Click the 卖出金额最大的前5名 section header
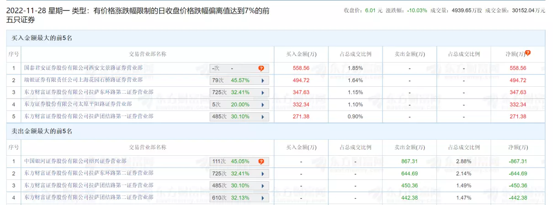The height and width of the screenshot is (205, 553). (42, 131)
